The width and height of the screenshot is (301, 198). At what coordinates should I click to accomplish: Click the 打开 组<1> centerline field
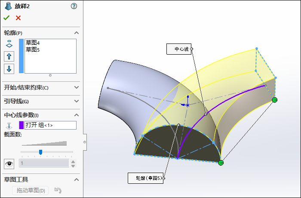[x=50, y=125]
